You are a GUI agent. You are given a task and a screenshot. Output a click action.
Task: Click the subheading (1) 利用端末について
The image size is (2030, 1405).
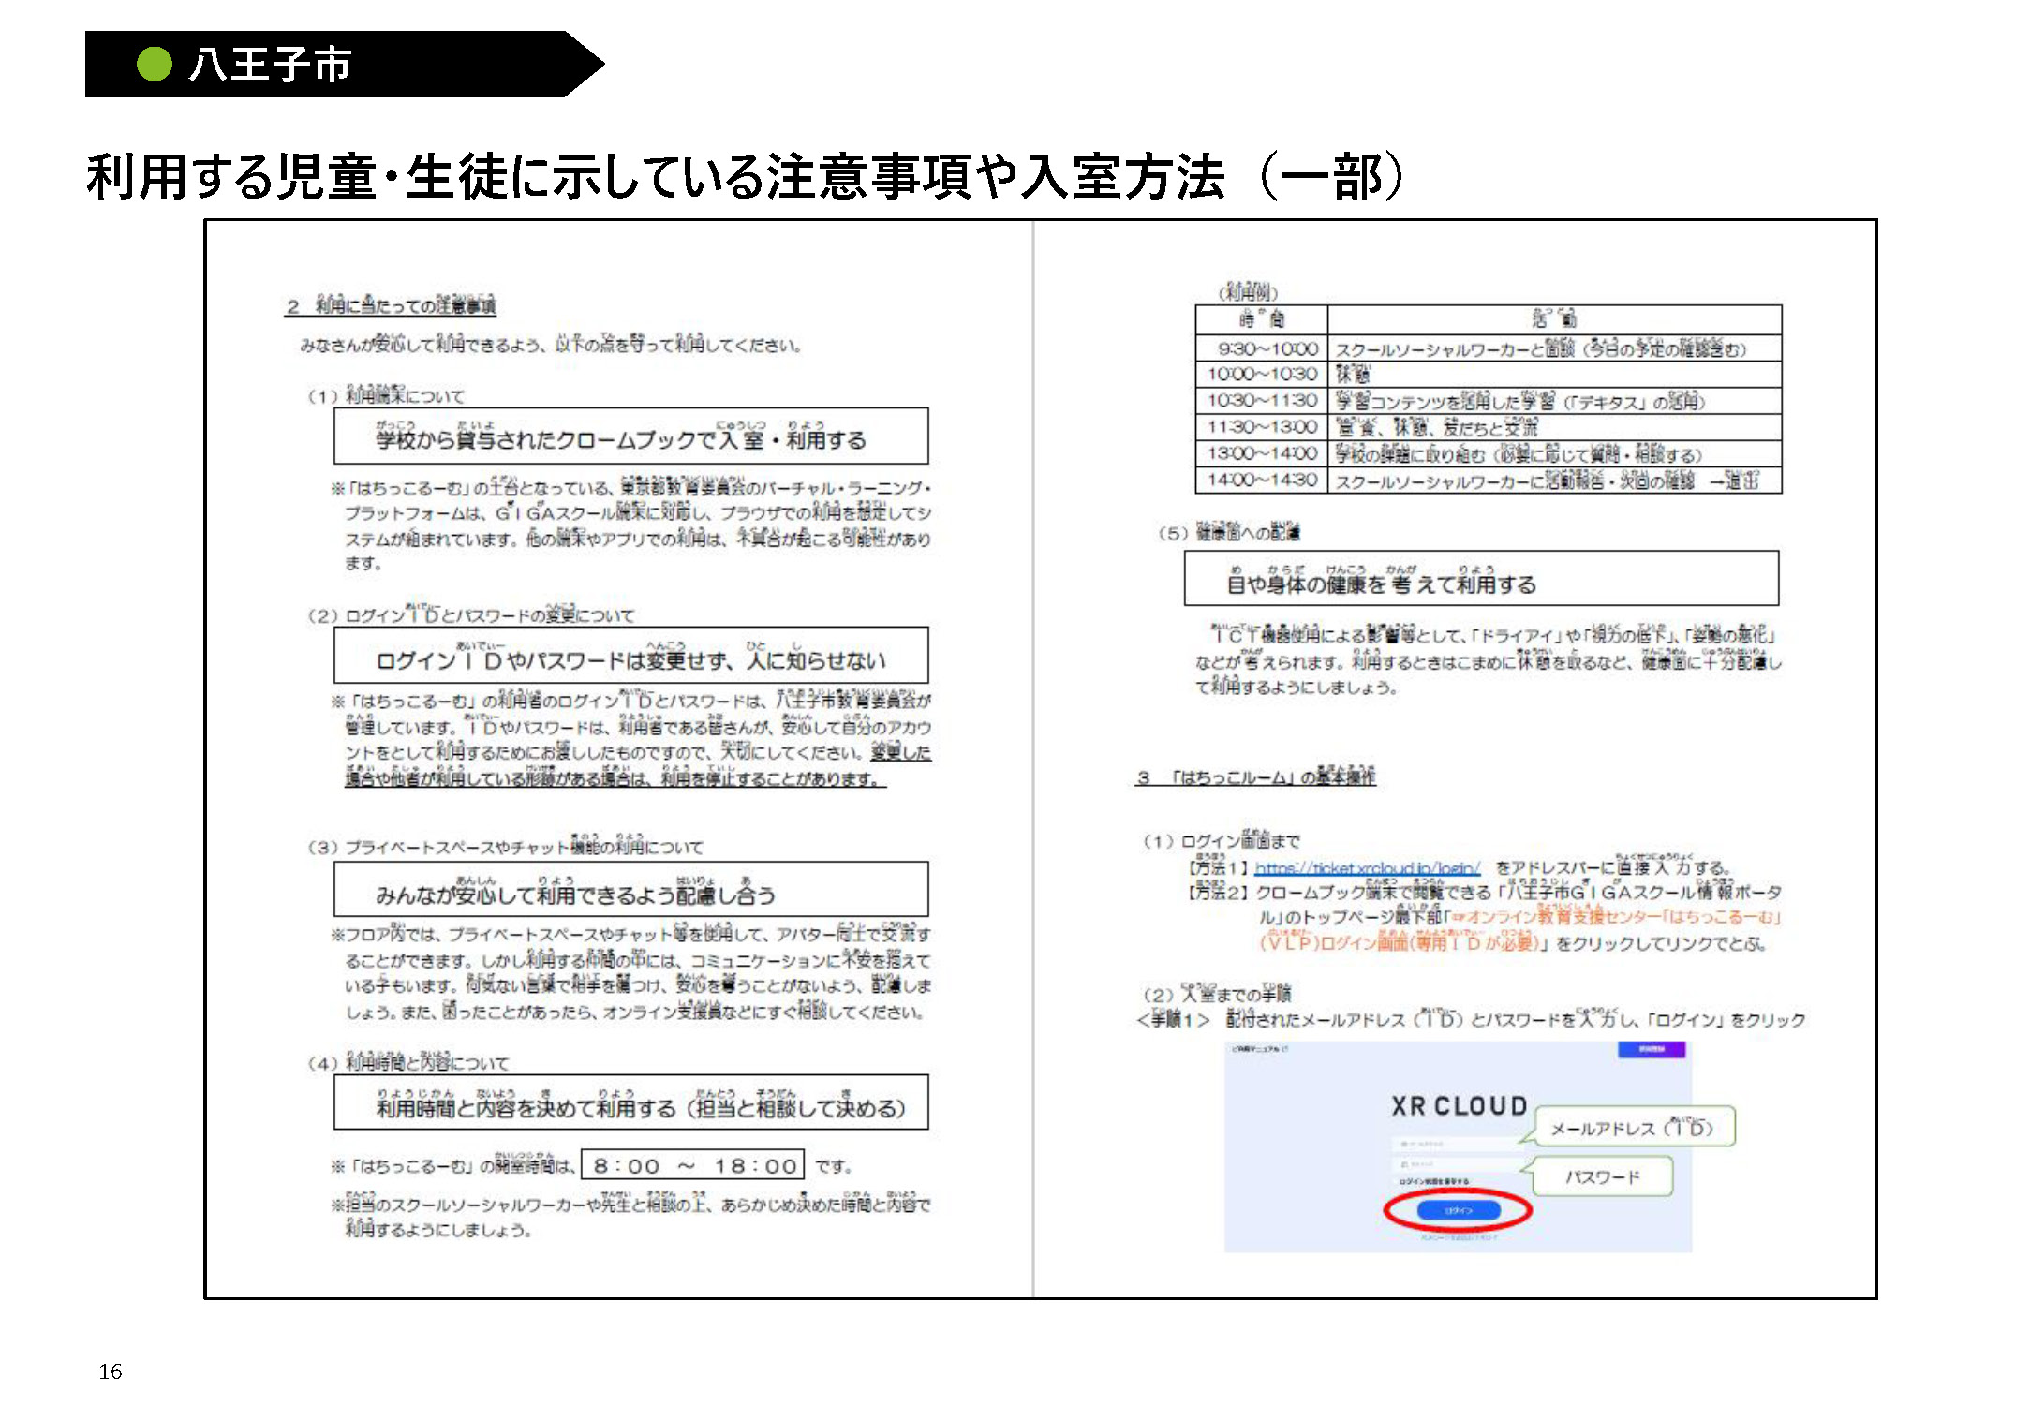tap(386, 394)
